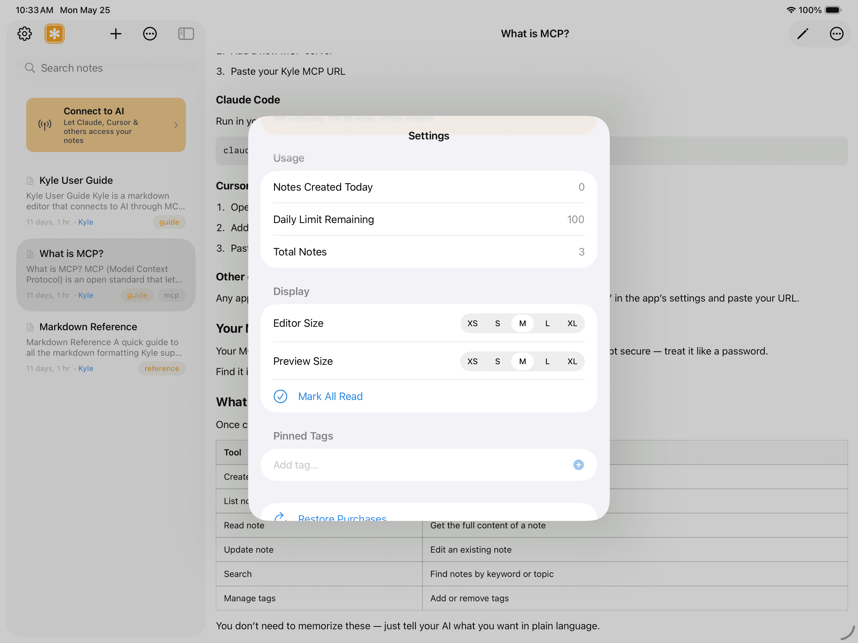Set Editor Size to XL
Screen dimensions: 858x643
pos(572,323)
